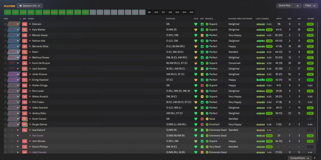The image size is (321, 160).
Task: Click the Int badge next to Joško Gvardiol
Action: coord(25,108)
